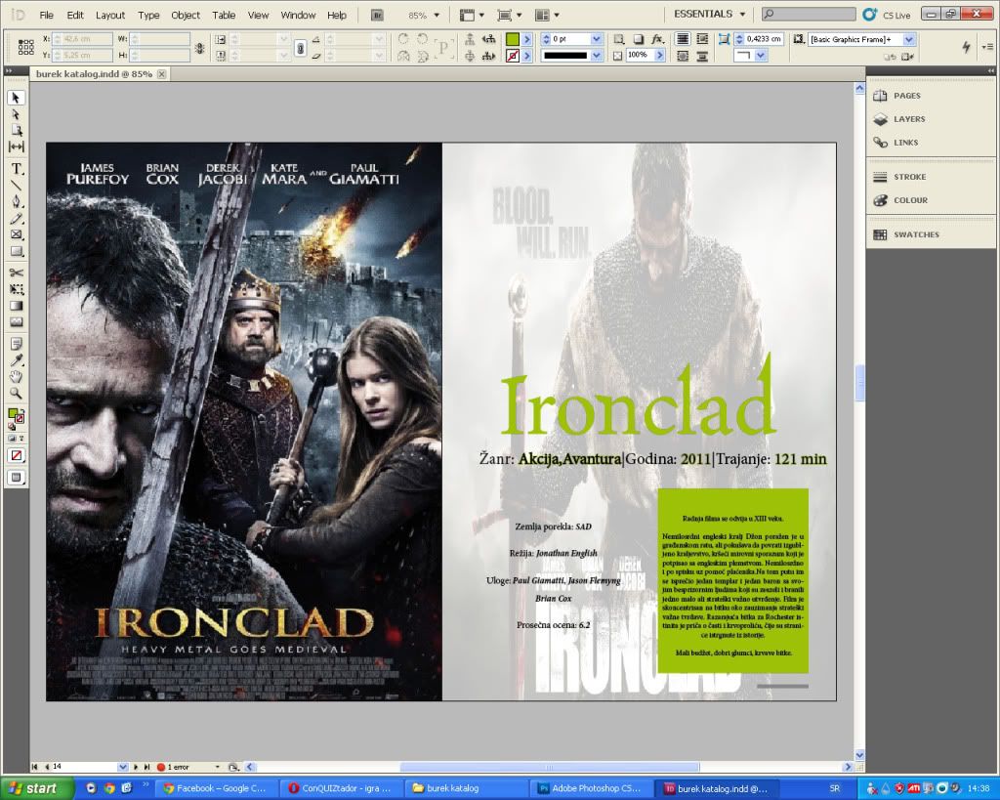
Task: Open the page number dropdown in status bar
Action: (x=122, y=767)
